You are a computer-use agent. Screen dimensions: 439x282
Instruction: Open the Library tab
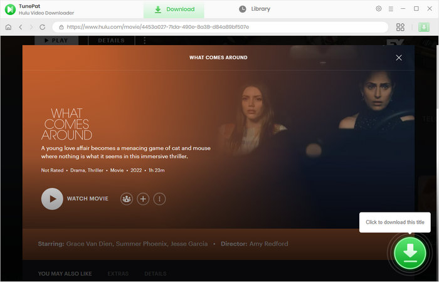click(255, 9)
